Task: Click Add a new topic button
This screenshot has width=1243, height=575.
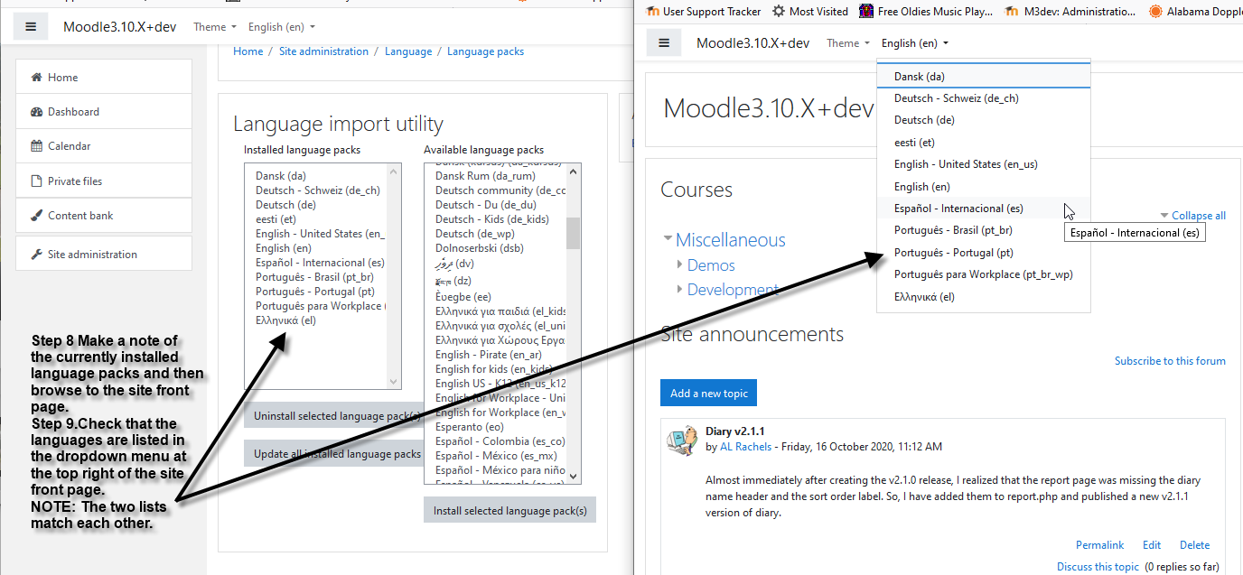Action: pyautogui.click(x=708, y=394)
